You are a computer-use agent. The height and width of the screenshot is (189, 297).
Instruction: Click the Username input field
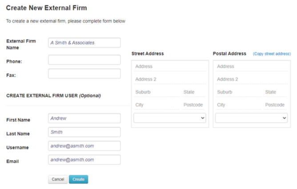coord(84,146)
